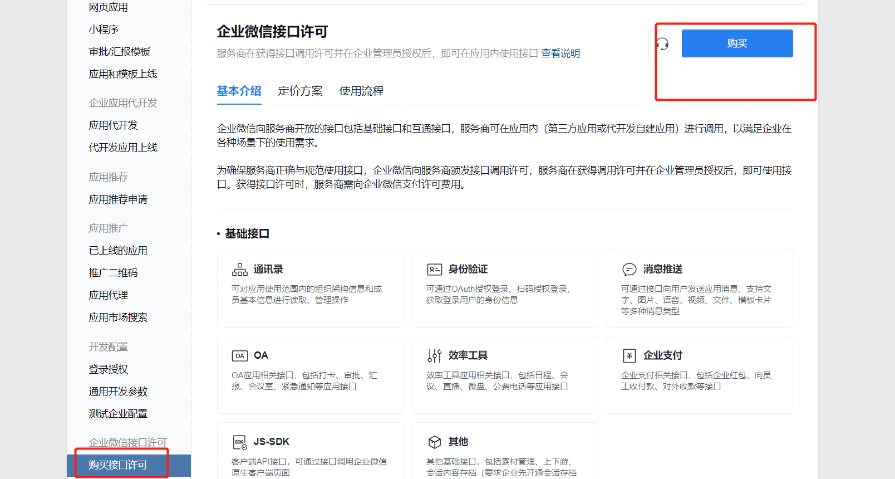Click the 消息推送 card title

point(663,270)
